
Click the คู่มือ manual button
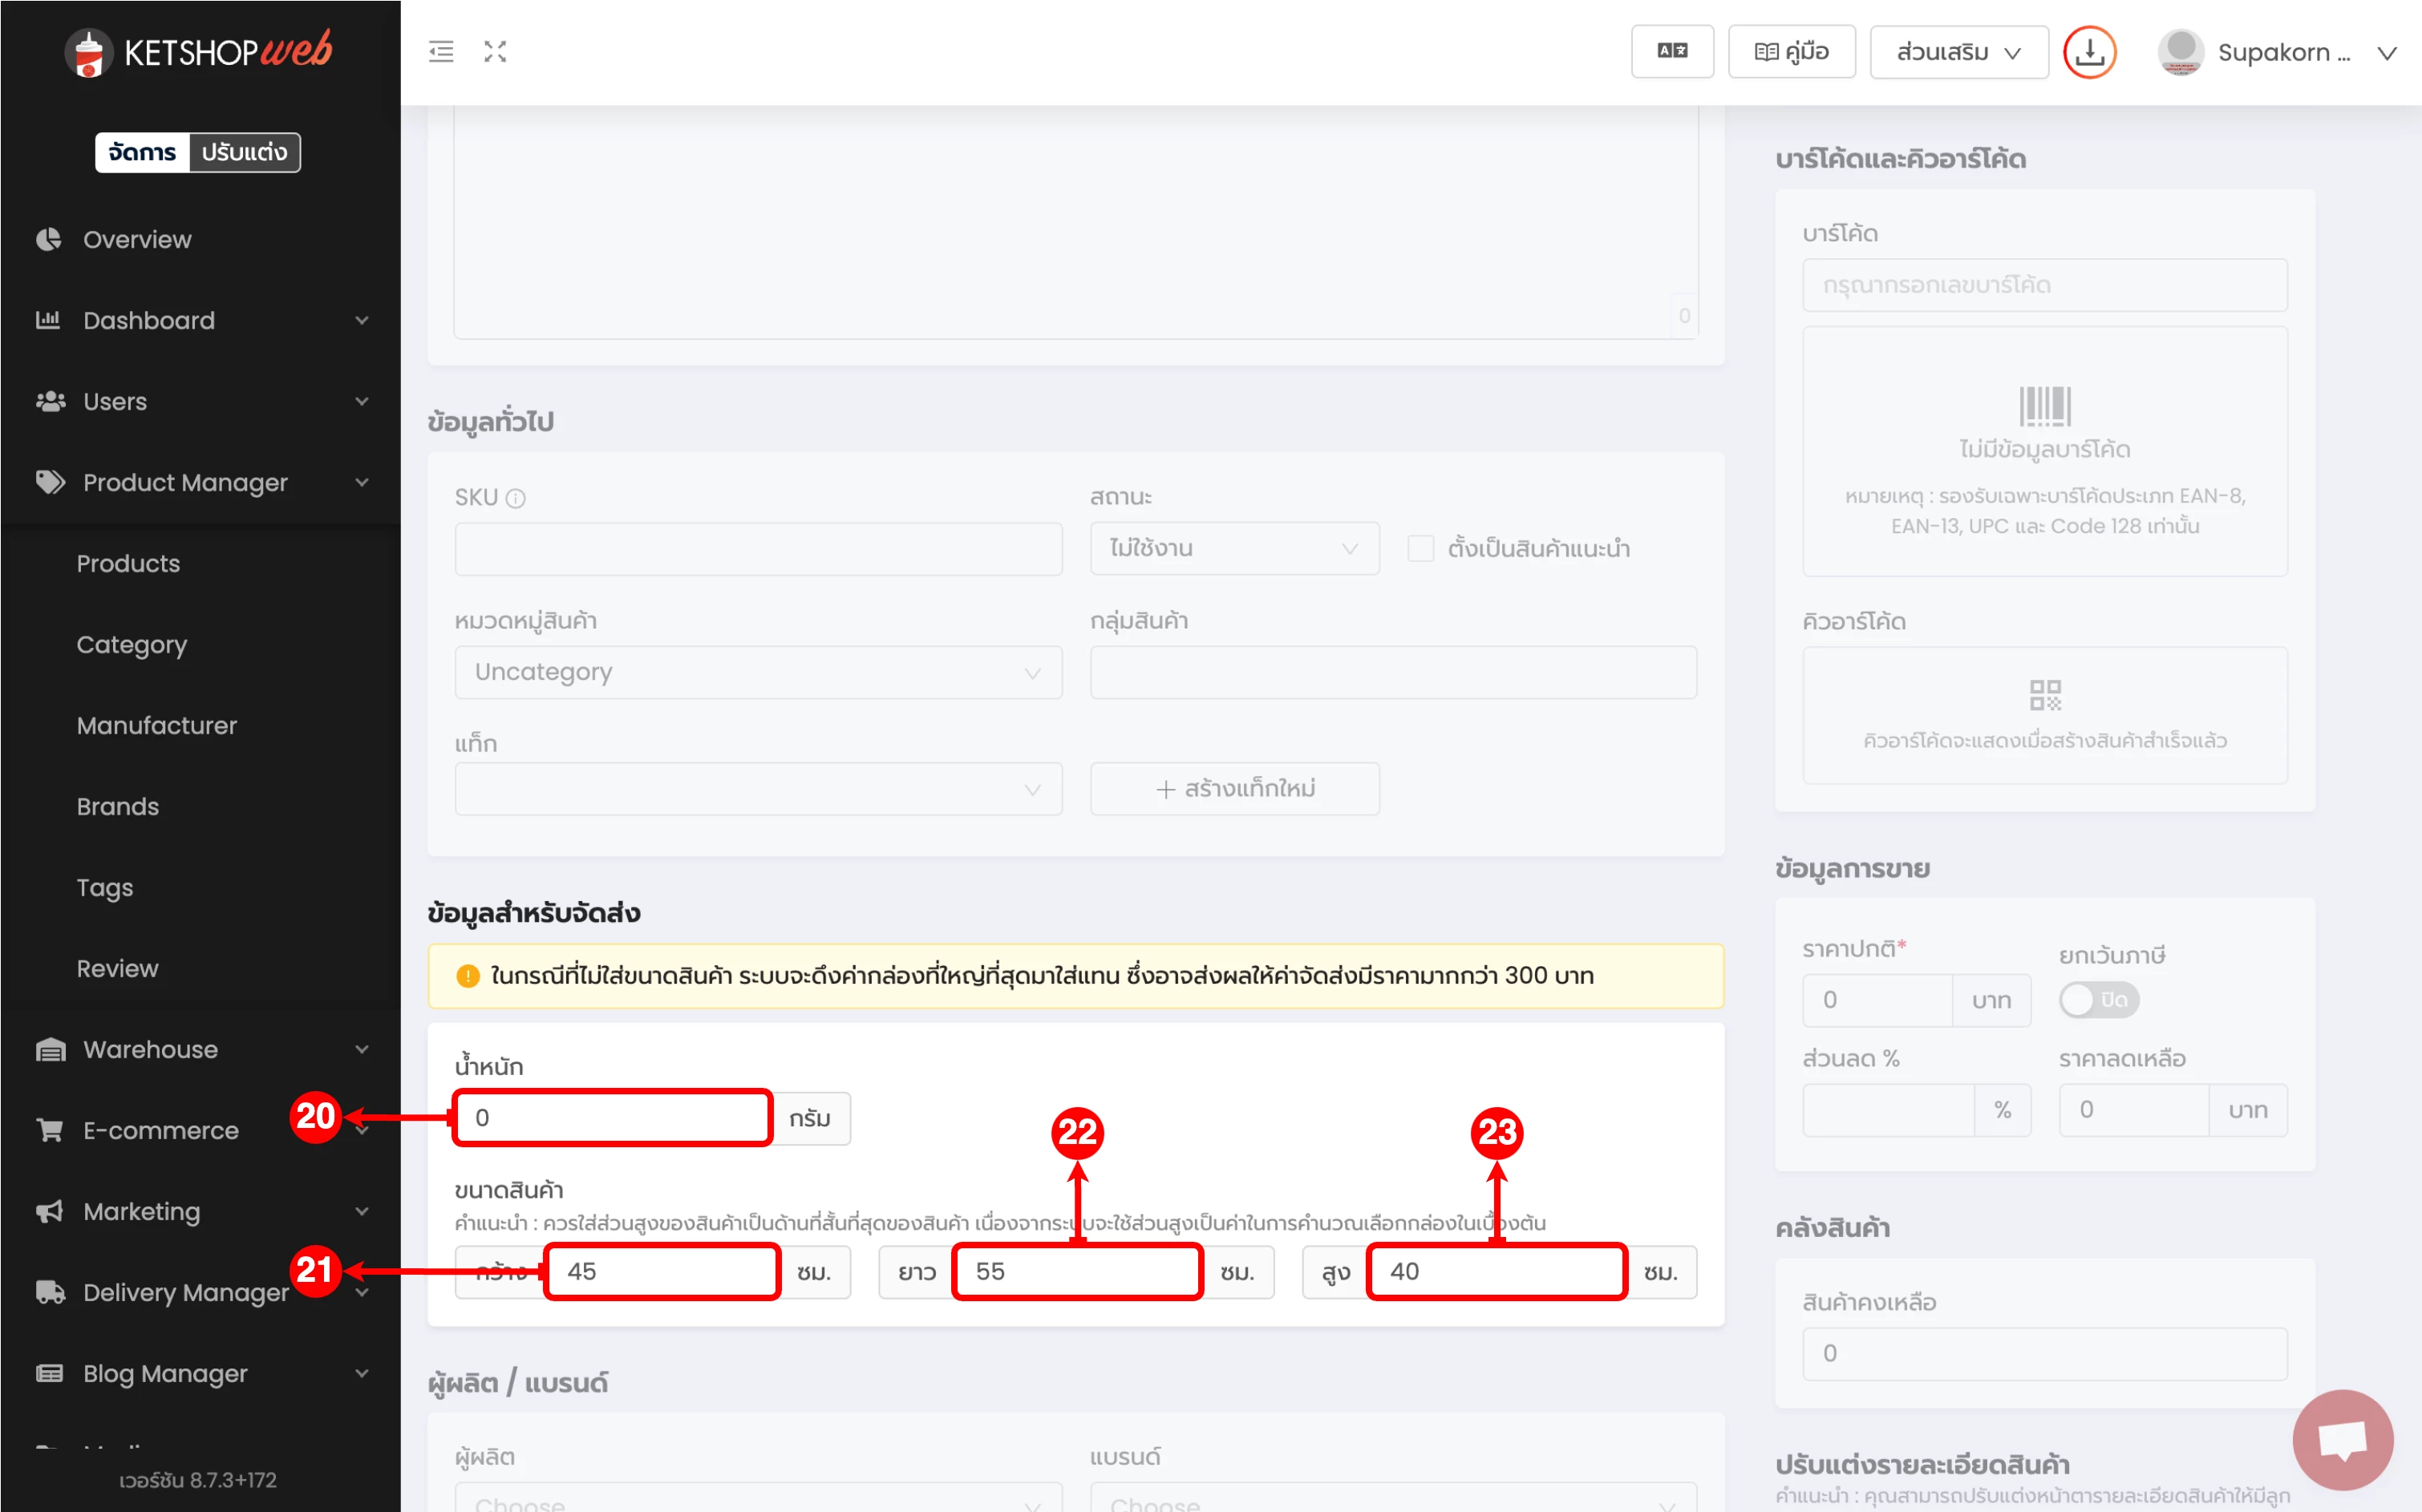[x=1791, y=52]
